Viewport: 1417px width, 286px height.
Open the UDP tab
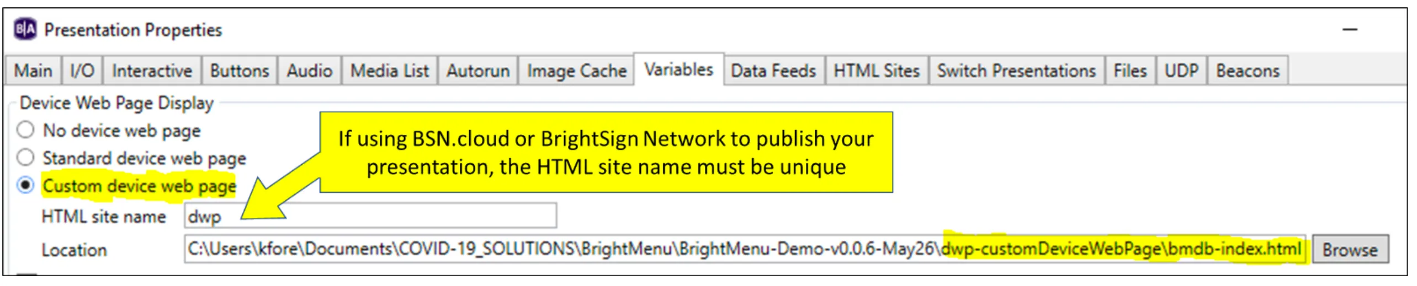click(x=1181, y=71)
